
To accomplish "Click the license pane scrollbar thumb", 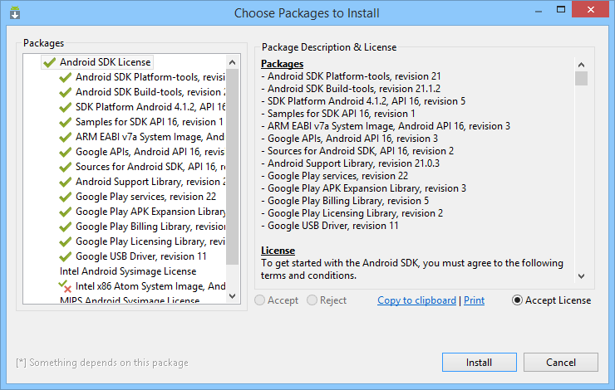I will [581, 78].
